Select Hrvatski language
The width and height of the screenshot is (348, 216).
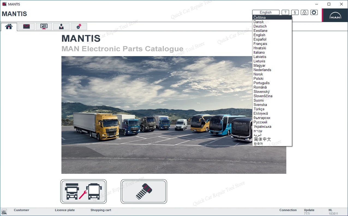272,48
